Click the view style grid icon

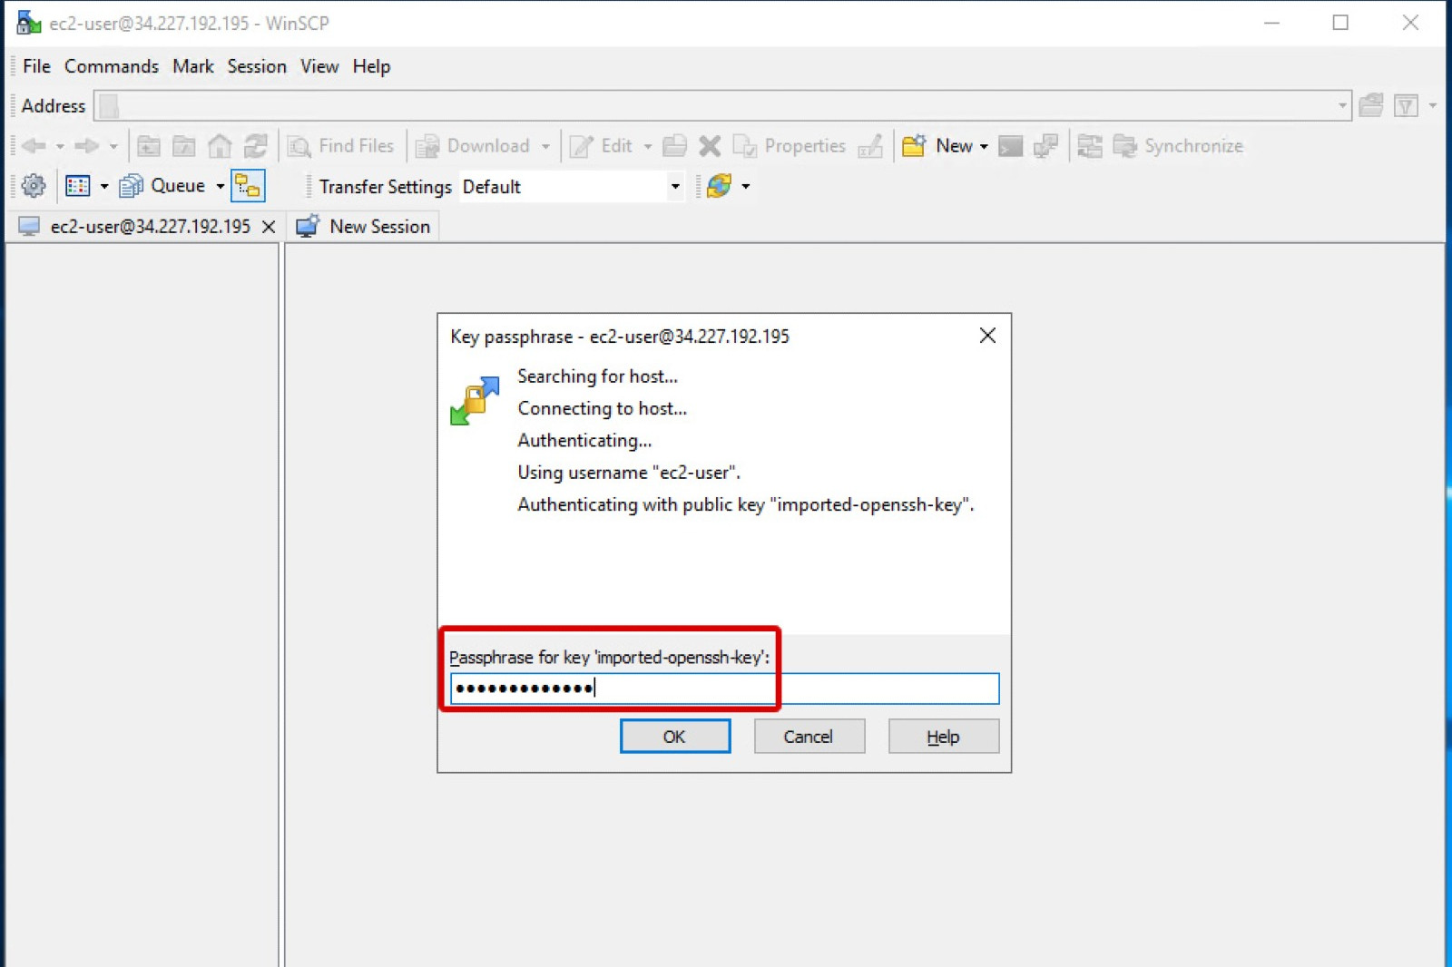(x=78, y=186)
